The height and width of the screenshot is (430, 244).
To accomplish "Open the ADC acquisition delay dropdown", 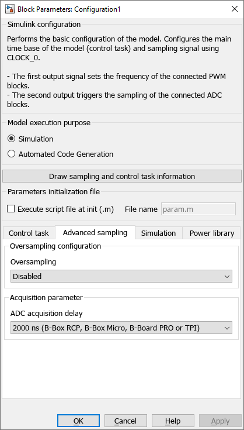I will pos(121,328).
